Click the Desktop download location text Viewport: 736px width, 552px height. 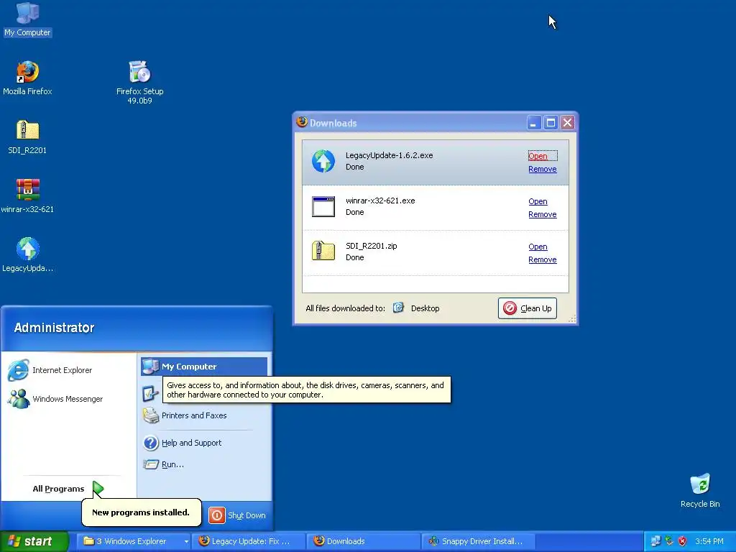point(425,308)
